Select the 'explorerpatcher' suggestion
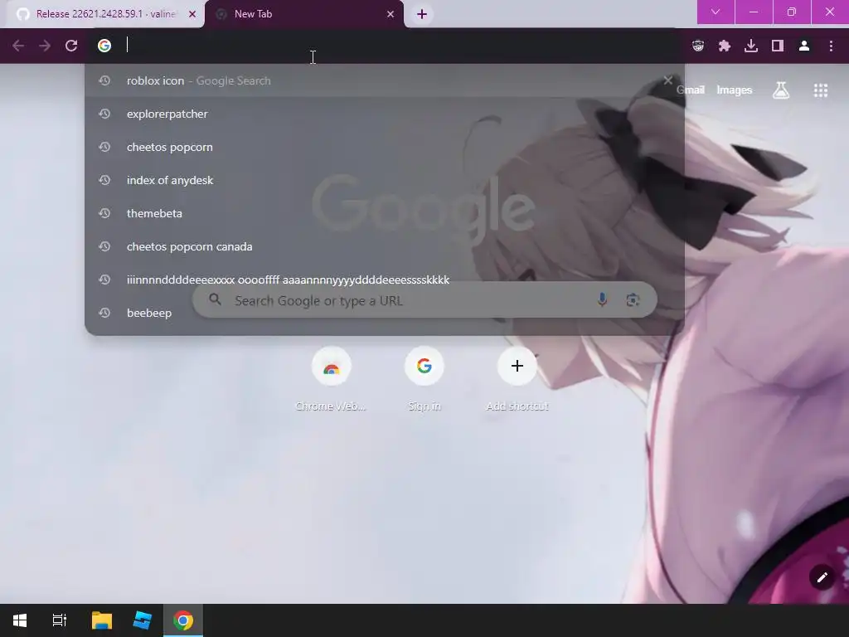The width and height of the screenshot is (849, 637). 385,114
